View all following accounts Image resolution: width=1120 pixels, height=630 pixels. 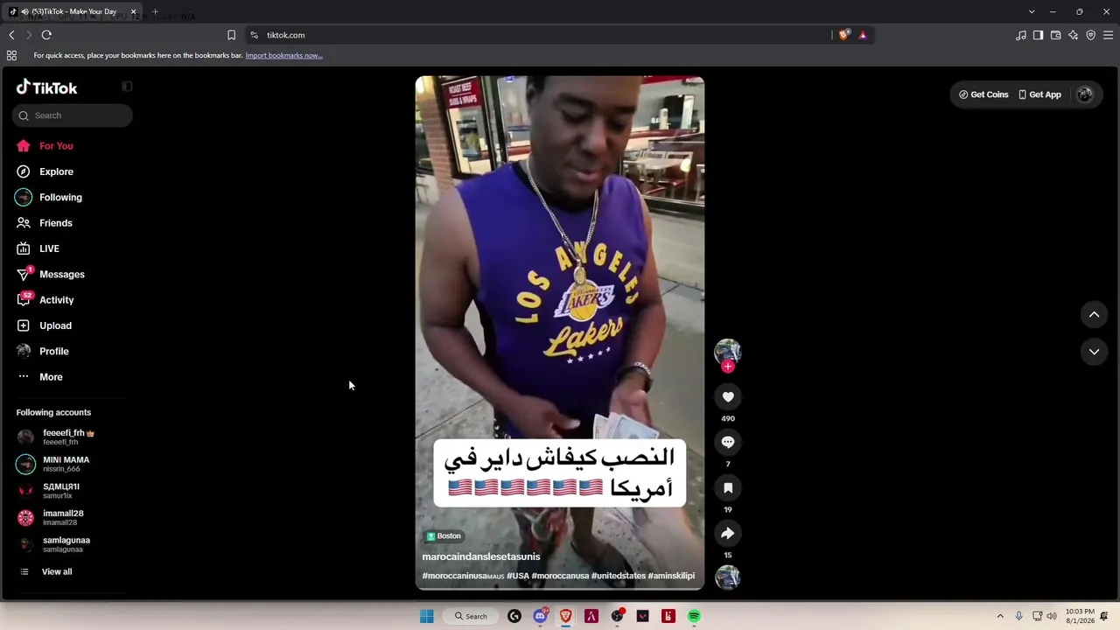(57, 571)
